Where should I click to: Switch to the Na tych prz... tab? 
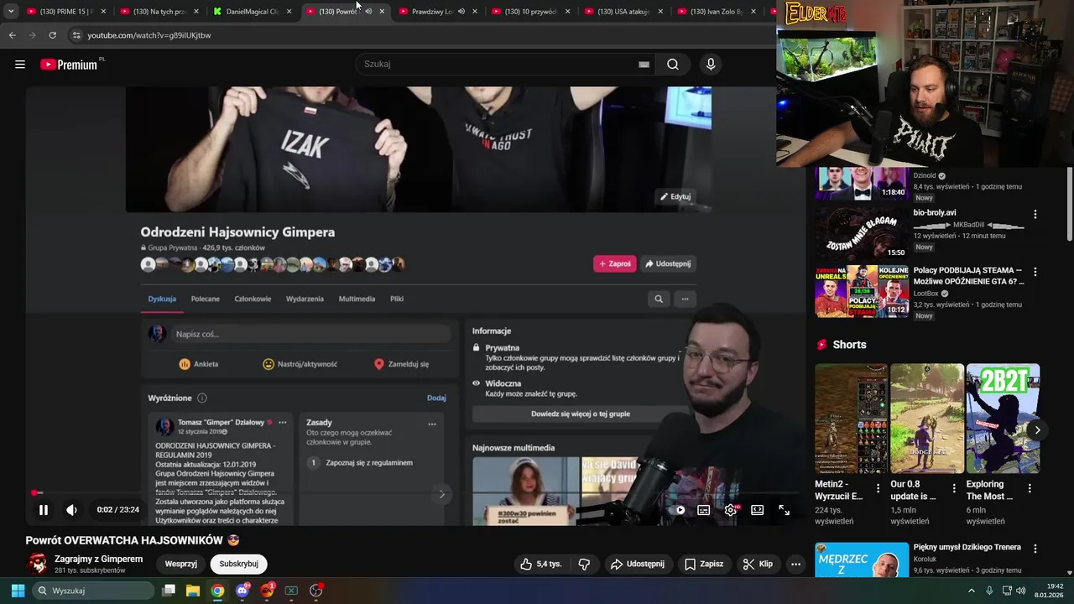click(159, 12)
